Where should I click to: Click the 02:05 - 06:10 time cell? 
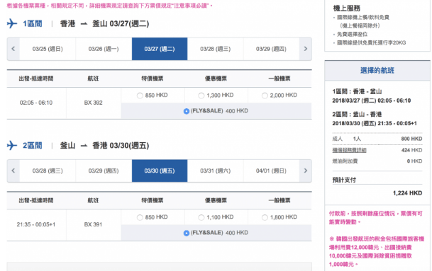pyautogui.click(x=36, y=103)
